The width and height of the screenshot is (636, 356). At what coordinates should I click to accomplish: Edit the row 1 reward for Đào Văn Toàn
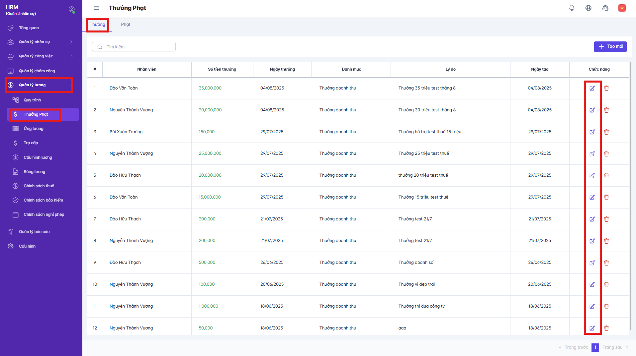tap(592, 88)
